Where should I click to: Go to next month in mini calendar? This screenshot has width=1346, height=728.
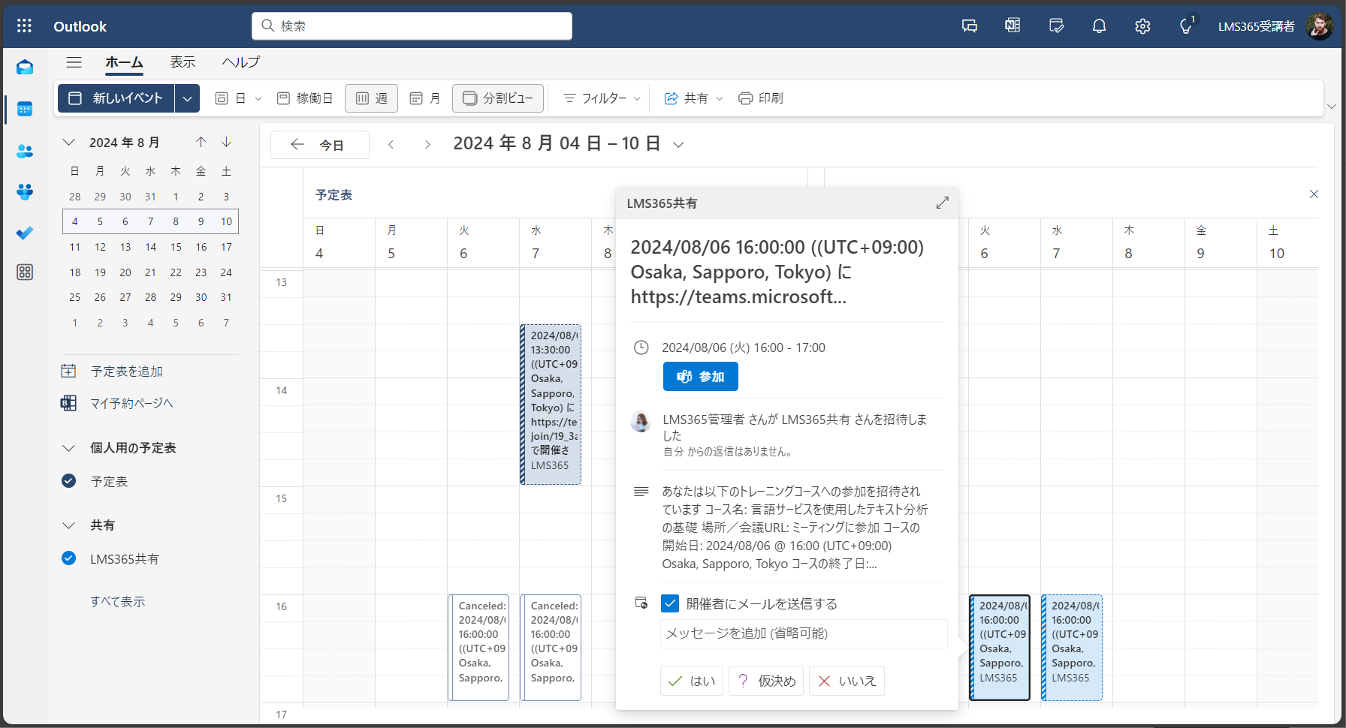tap(226, 142)
